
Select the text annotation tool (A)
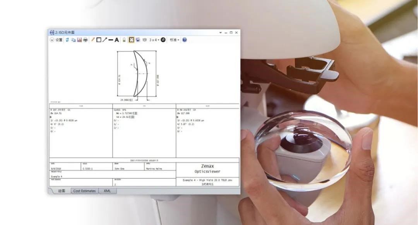[x=116, y=40]
